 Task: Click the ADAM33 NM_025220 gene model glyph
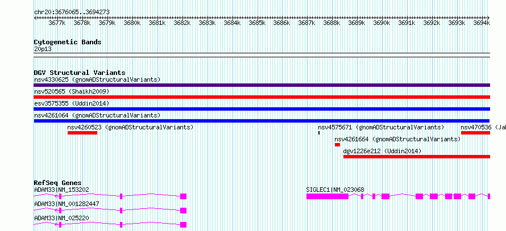(x=110, y=225)
